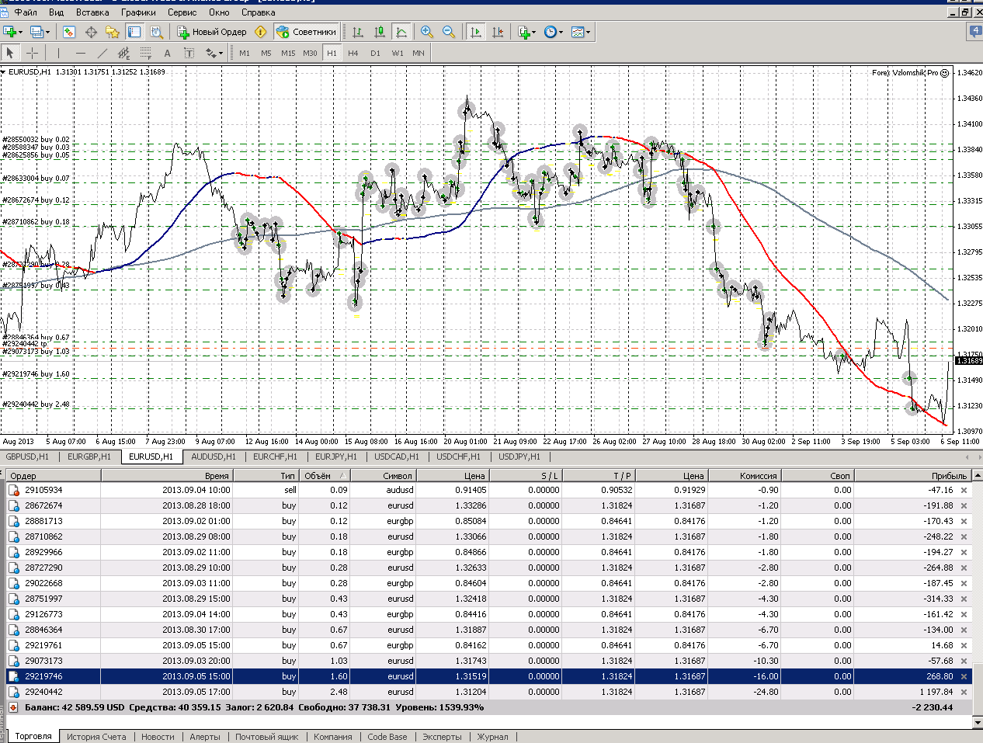Open the notifications chat icon
The height and width of the screenshot is (743, 983).
[x=975, y=31]
